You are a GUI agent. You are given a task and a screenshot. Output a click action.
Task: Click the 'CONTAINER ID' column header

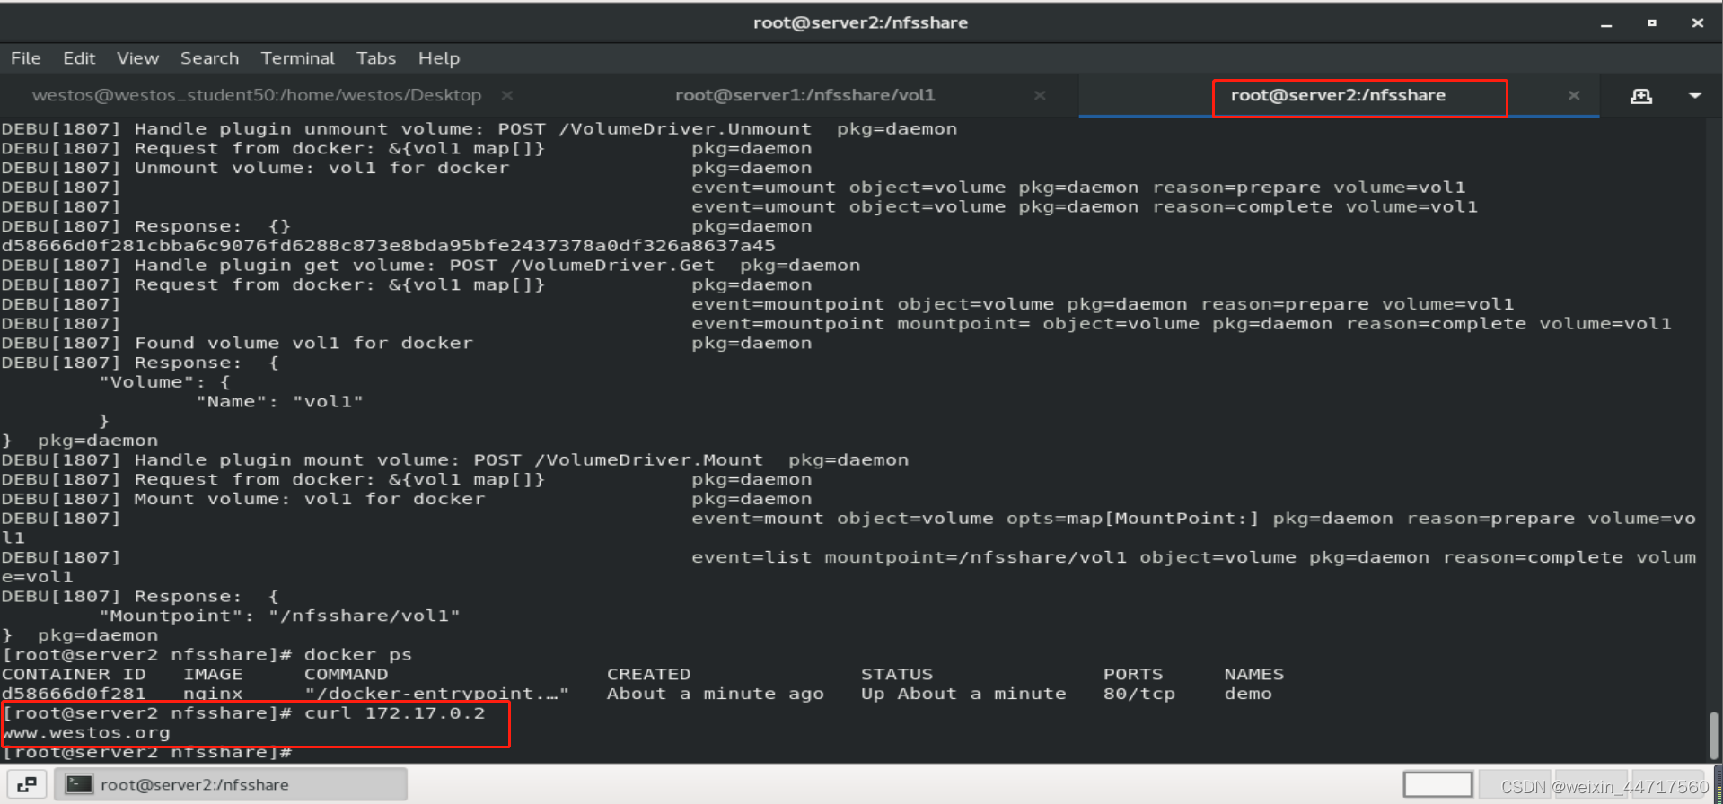pyautogui.click(x=74, y=674)
